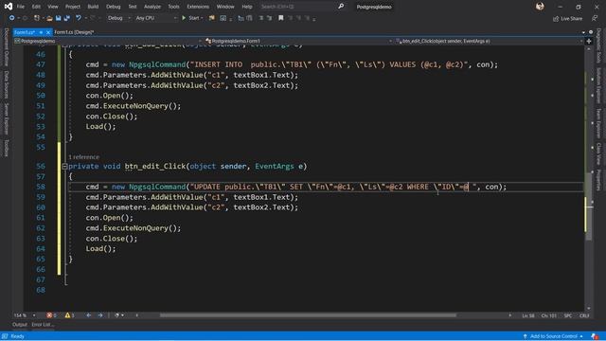Open the Debug configuration dropdown
This screenshot has height=341, width=606.
click(118, 18)
